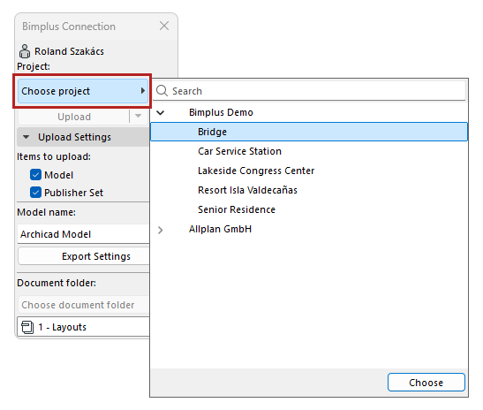Open the Upload button dropdown arrow
The height and width of the screenshot is (410, 483).
138,117
